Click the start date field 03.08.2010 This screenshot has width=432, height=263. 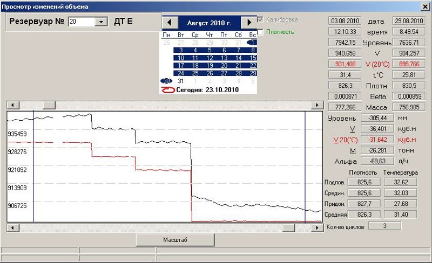point(345,21)
